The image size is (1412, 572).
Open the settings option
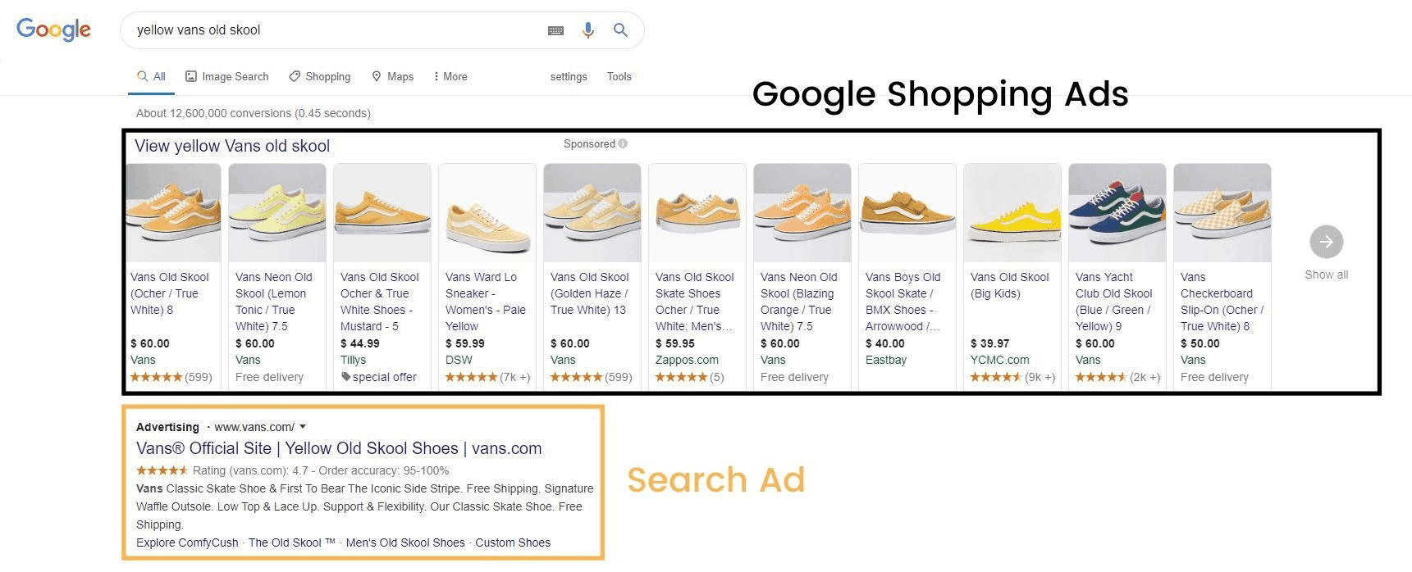(x=568, y=76)
